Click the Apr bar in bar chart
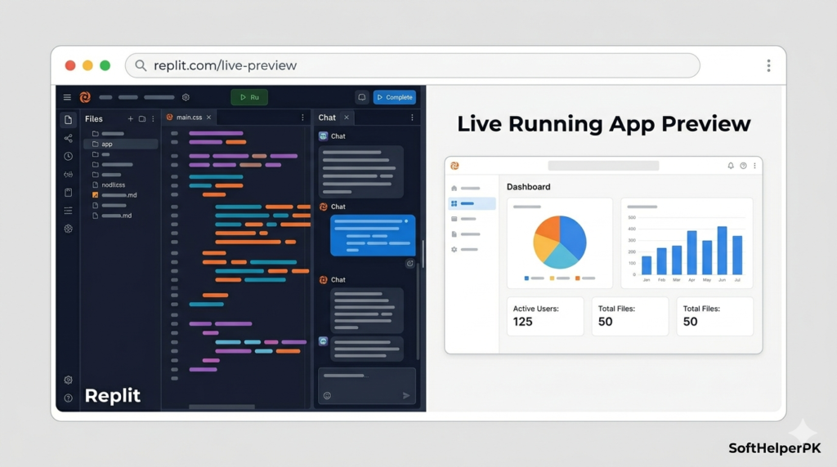The width and height of the screenshot is (837, 467). 692,253
